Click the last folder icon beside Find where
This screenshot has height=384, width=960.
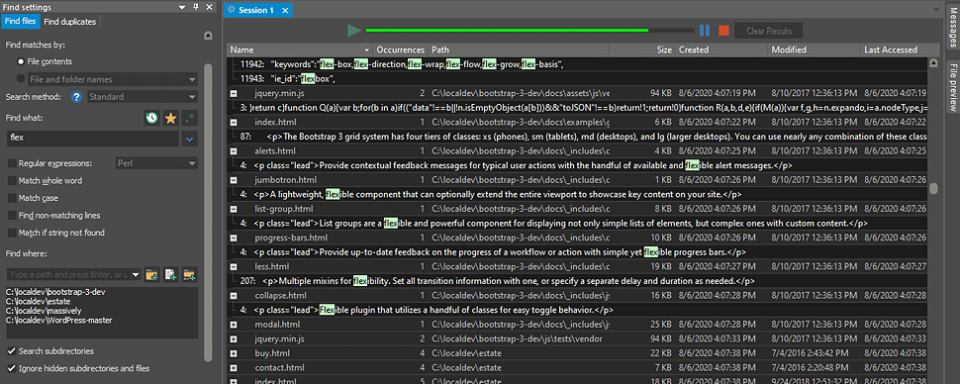(x=190, y=275)
